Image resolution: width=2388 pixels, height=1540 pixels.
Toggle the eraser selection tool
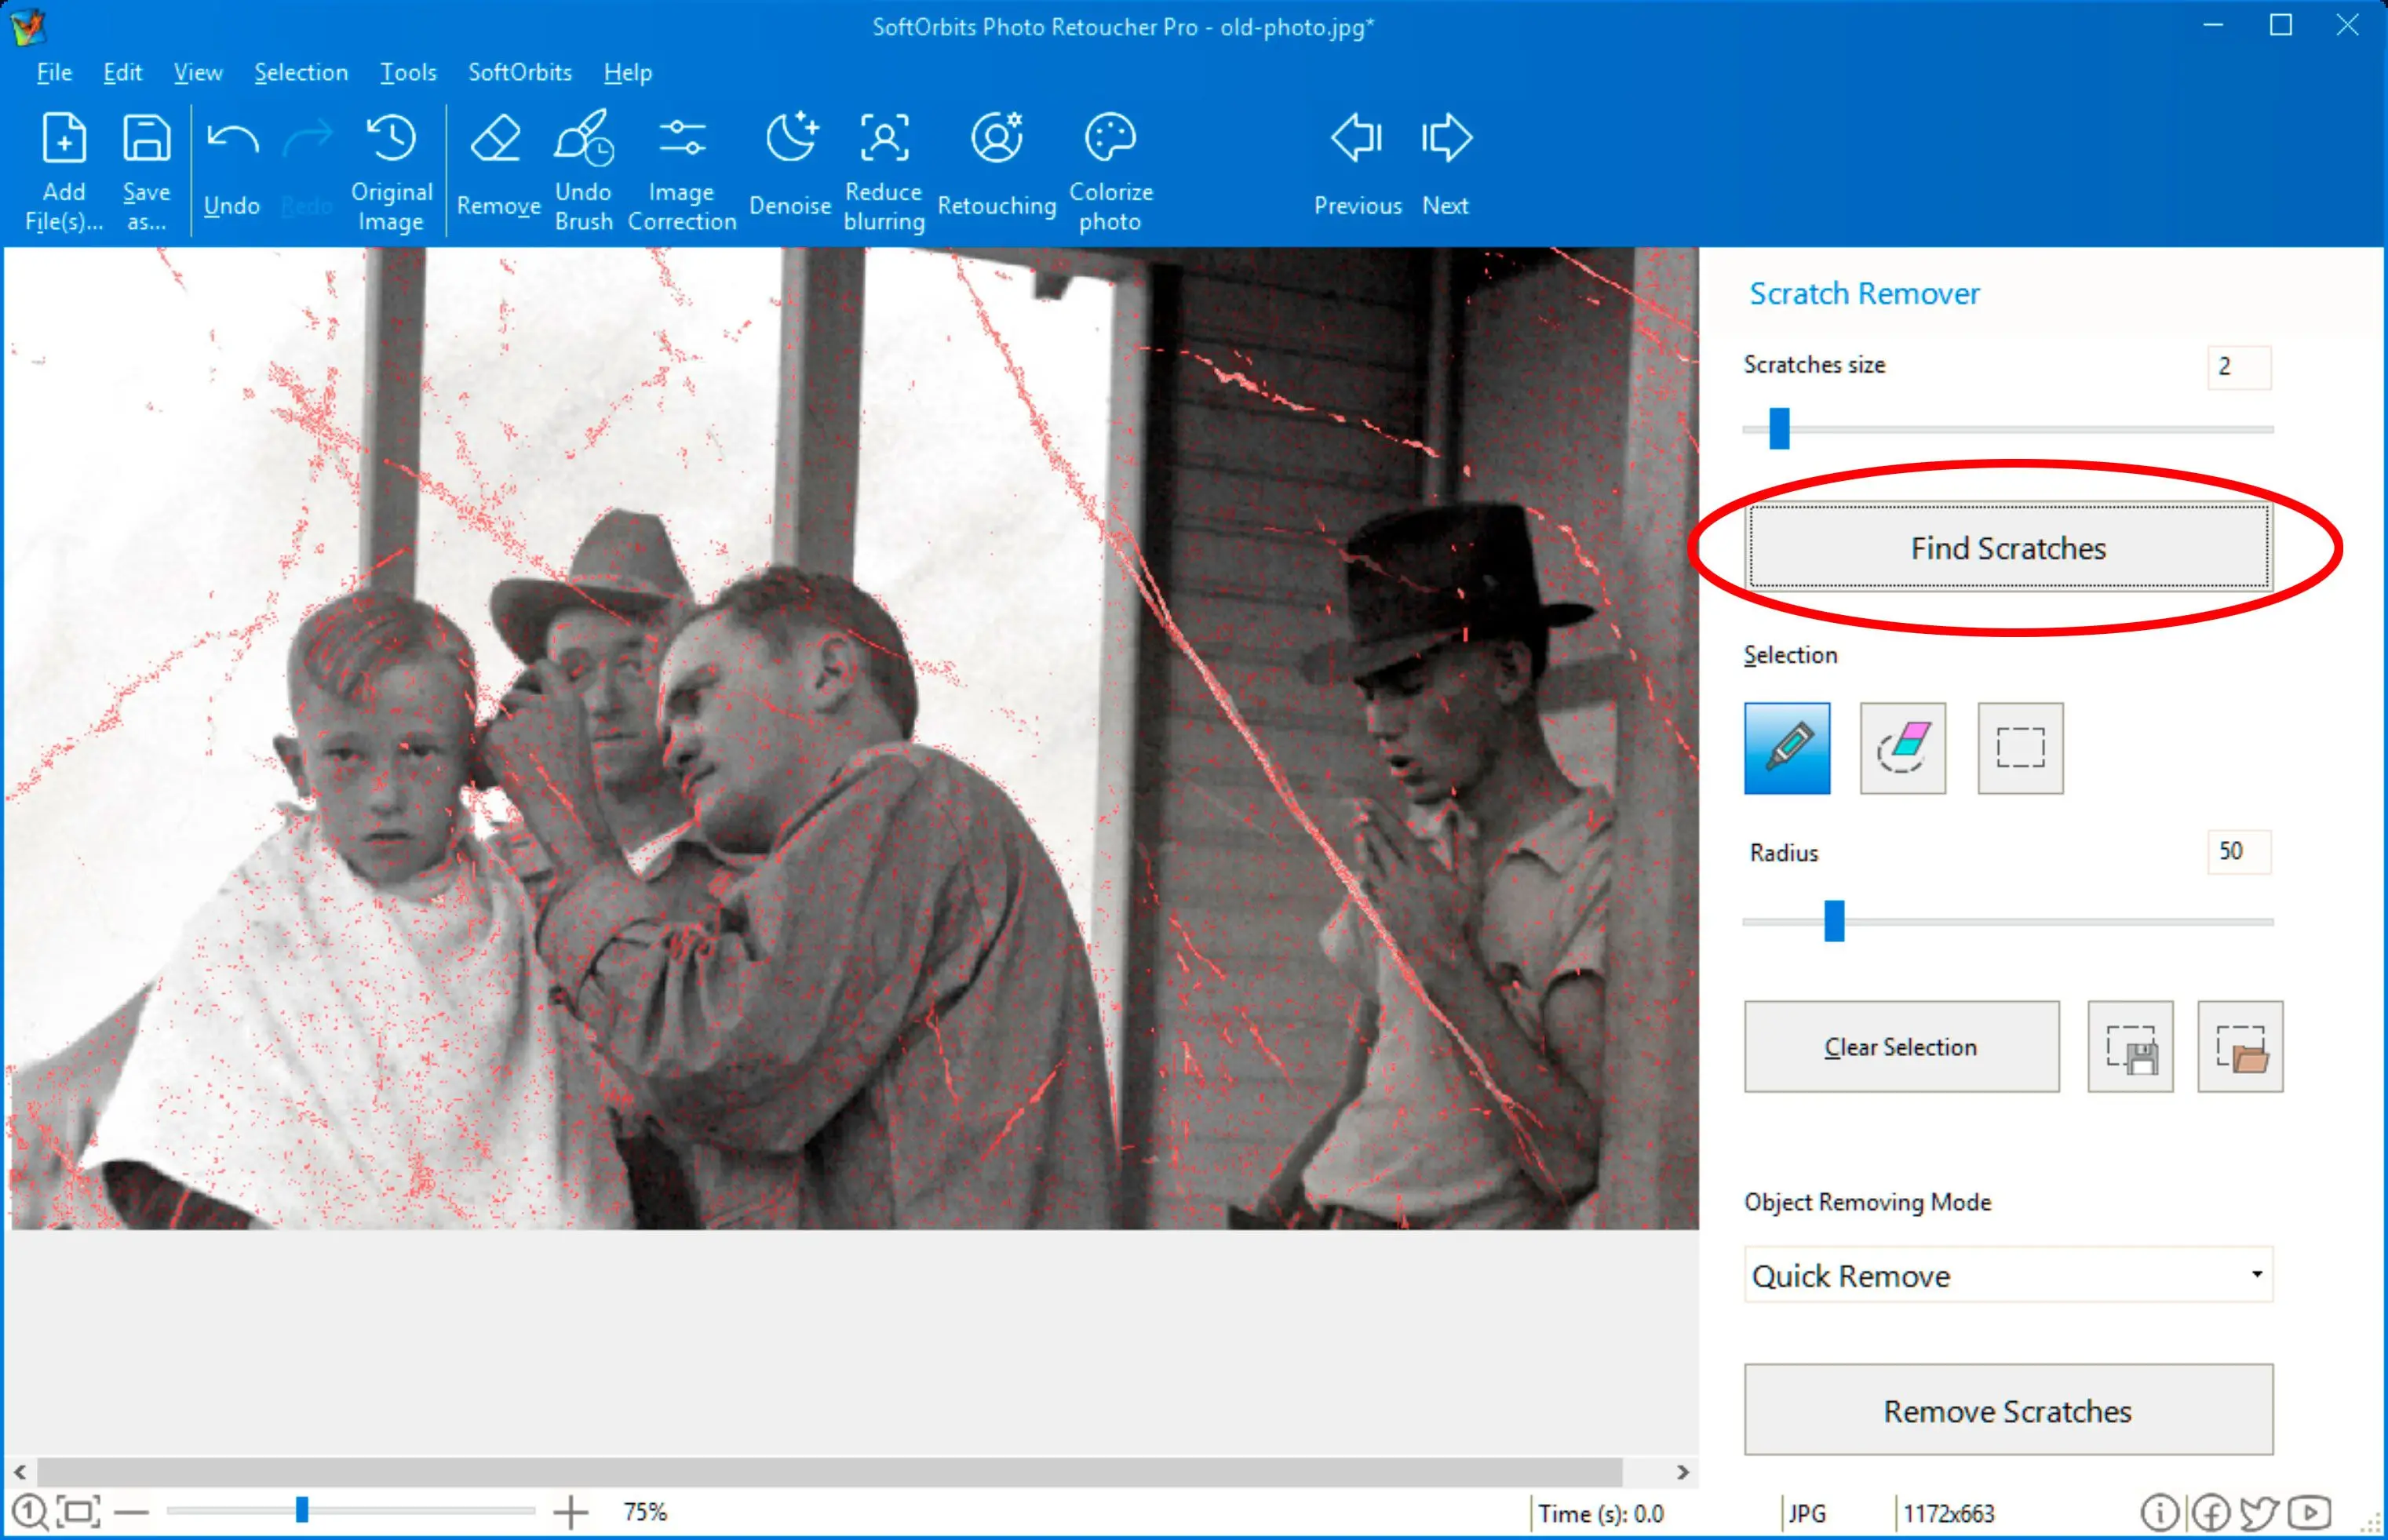click(1902, 748)
